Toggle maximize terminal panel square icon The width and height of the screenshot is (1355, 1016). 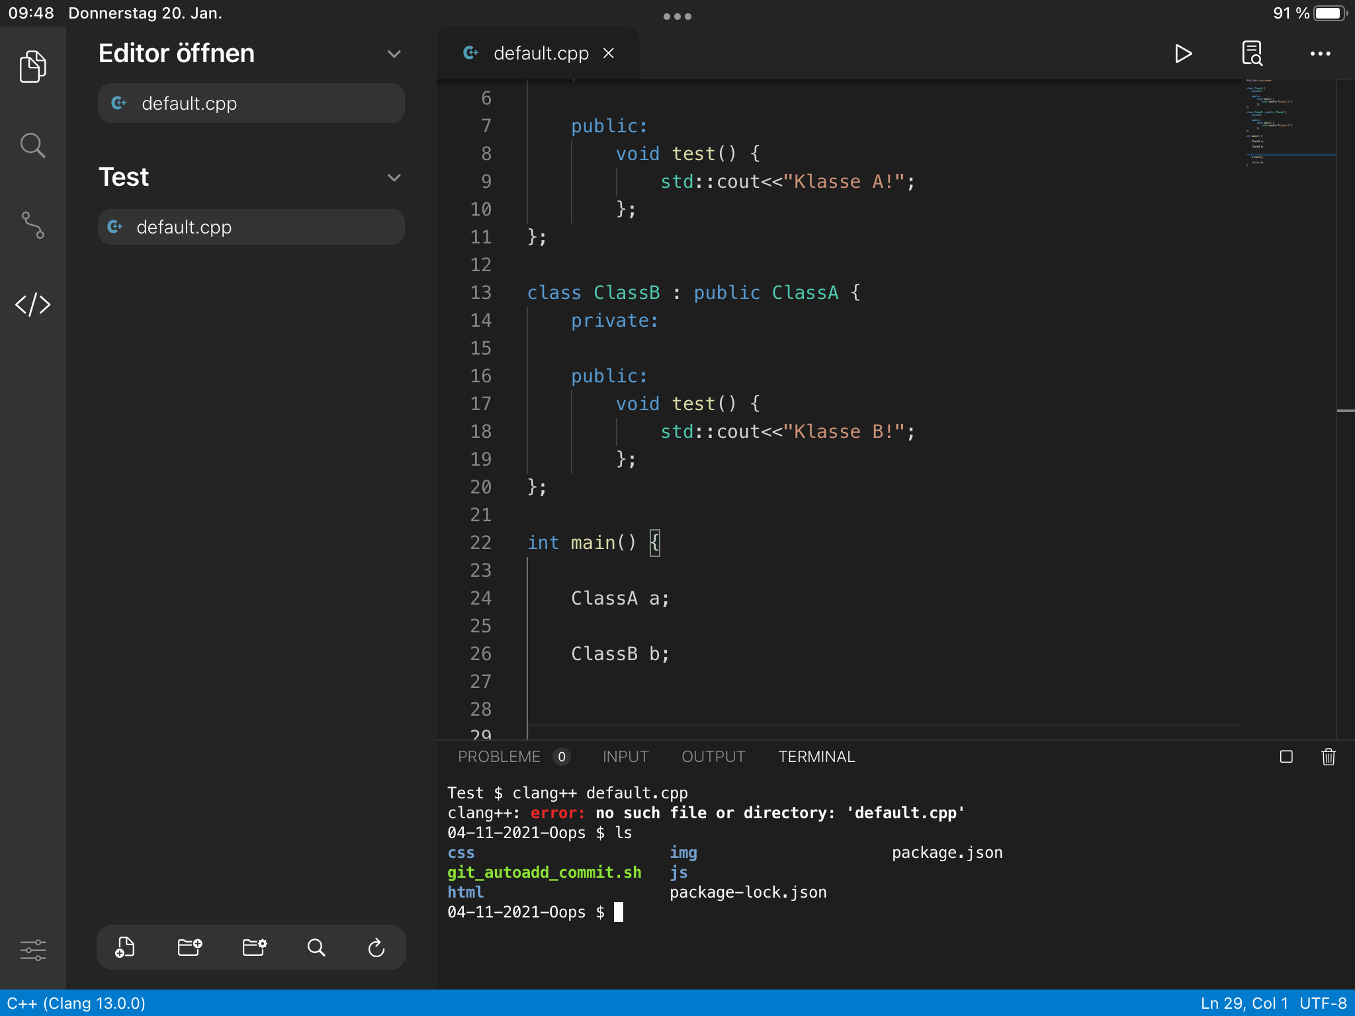pyautogui.click(x=1286, y=757)
